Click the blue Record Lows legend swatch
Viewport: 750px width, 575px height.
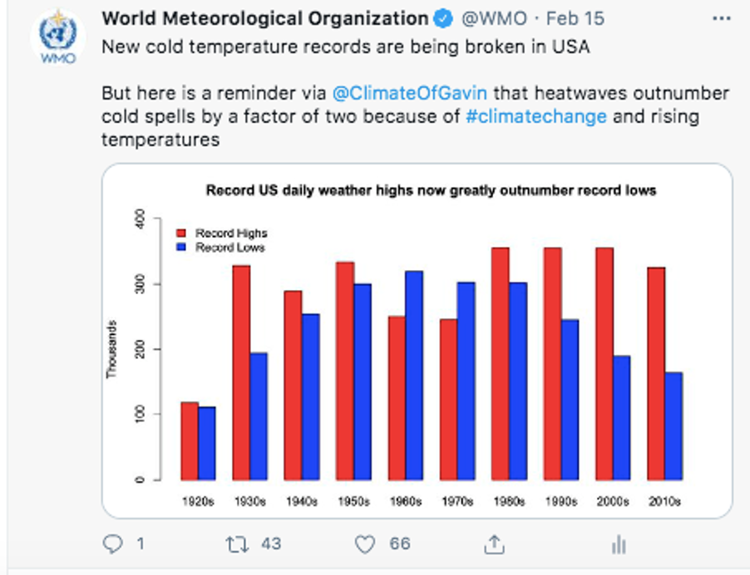coord(181,248)
